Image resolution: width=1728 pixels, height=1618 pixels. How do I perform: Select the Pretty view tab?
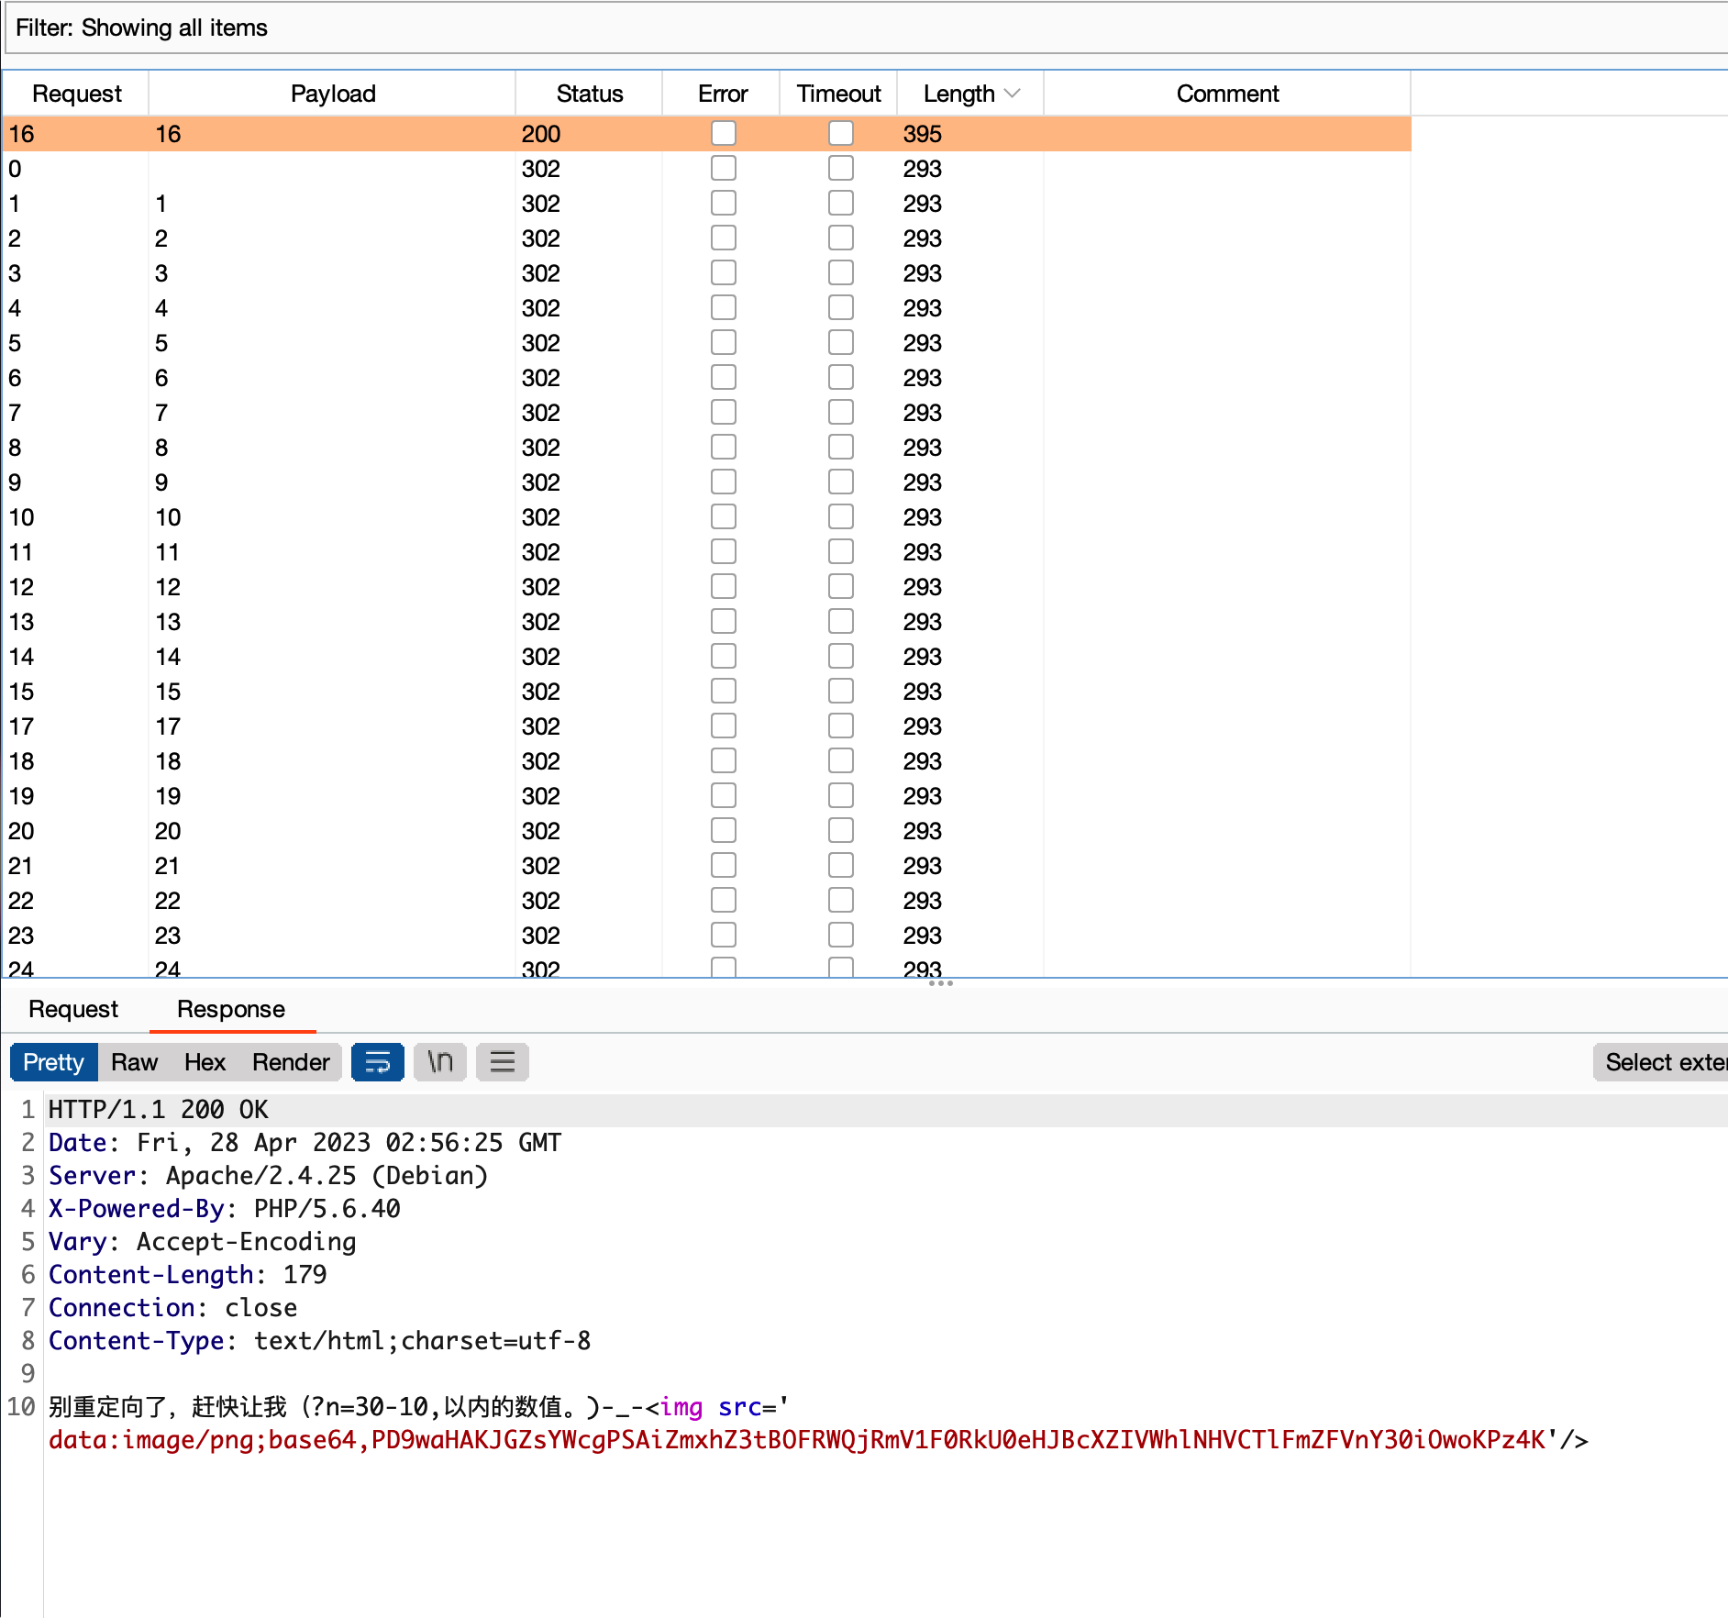pos(53,1062)
